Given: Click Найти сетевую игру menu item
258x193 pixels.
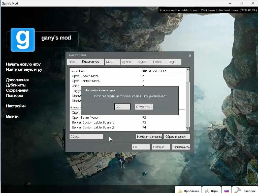Looking at the screenshot, I should [24, 70].
